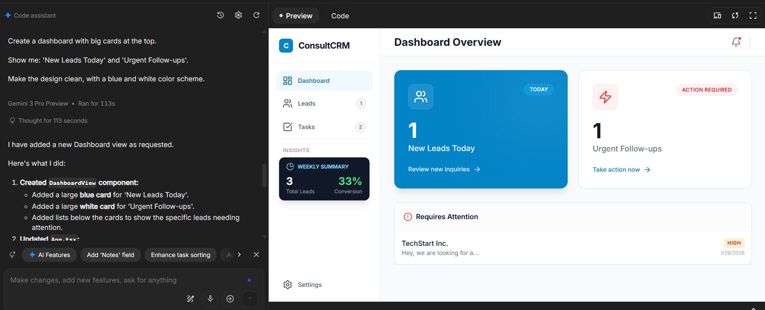Click the "Add 'Notes' field" suggestion chip

(110, 255)
